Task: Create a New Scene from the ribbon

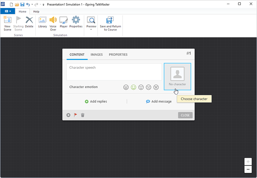Action: coord(7,24)
